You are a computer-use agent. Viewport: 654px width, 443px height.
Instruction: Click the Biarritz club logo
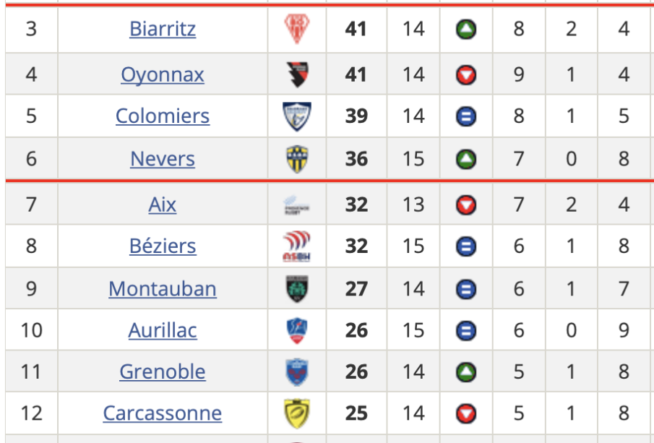[297, 30]
